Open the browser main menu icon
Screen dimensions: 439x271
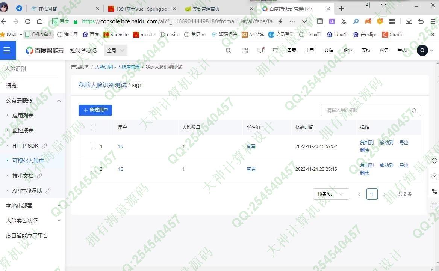click(x=433, y=21)
